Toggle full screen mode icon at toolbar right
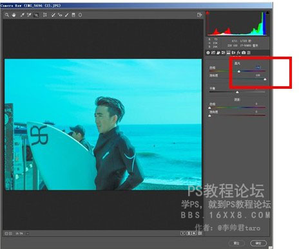 (199, 15)
